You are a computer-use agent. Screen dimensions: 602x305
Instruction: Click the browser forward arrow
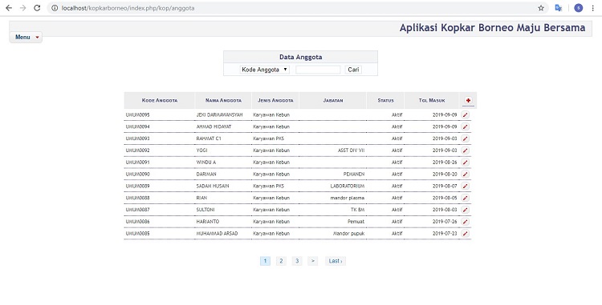pyautogui.click(x=22, y=8)
